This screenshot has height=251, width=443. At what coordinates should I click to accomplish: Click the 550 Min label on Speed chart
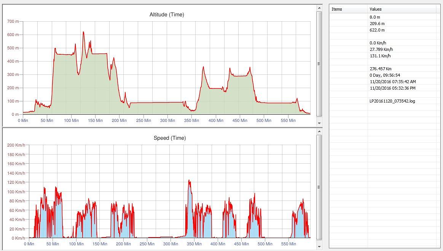(288, 244)
